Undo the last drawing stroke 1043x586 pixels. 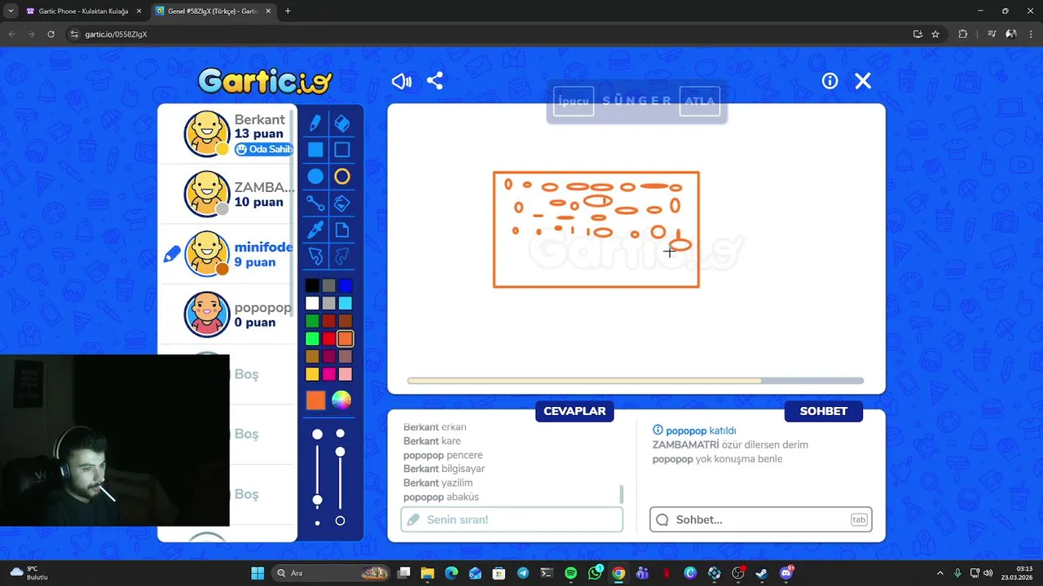pyautogui.click(x=316, y=257)
